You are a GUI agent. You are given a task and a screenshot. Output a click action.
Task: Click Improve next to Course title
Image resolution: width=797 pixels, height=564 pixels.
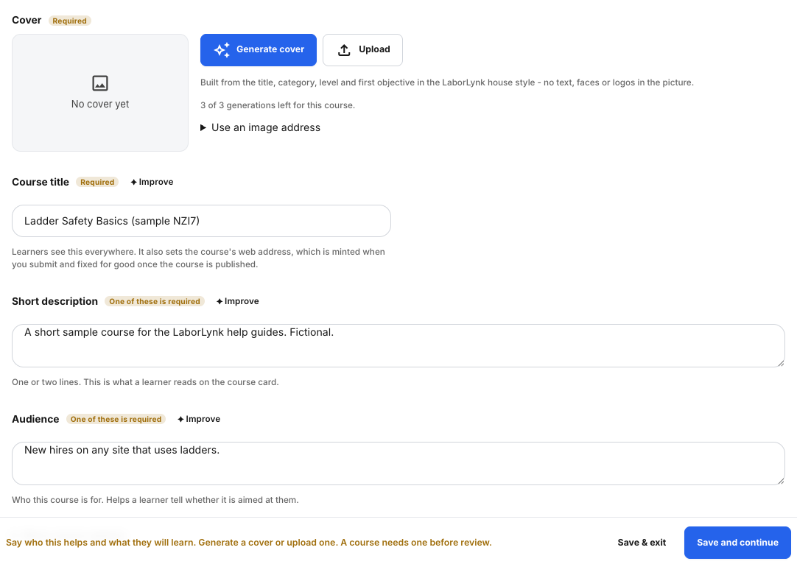tap(152, 182)
